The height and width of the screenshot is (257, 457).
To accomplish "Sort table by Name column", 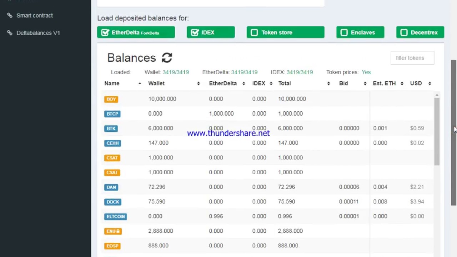I will coord(123,83).
